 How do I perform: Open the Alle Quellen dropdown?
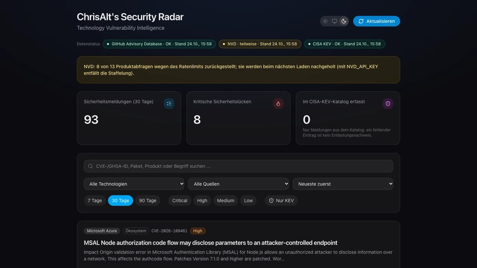pyautogui.click(x=238, y=184)
